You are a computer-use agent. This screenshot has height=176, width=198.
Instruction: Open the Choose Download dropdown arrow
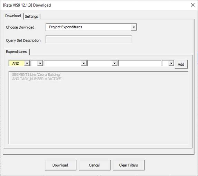point(134,27)
